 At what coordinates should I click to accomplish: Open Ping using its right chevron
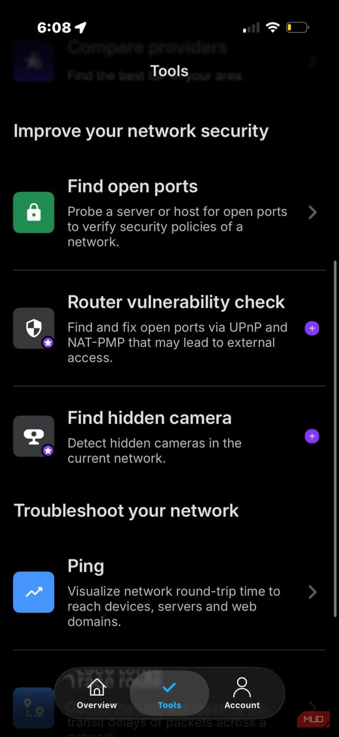[312, 592]
